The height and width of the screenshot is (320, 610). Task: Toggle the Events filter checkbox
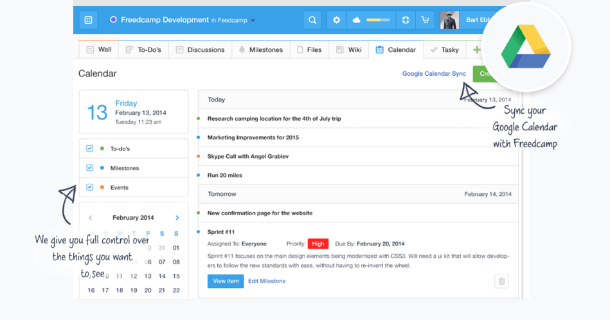[90, 187]
